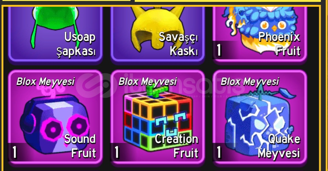The image size is (328, 171).
Task: Click the Creation Fruit quantity badge
Action: click(x=116, y=152)
